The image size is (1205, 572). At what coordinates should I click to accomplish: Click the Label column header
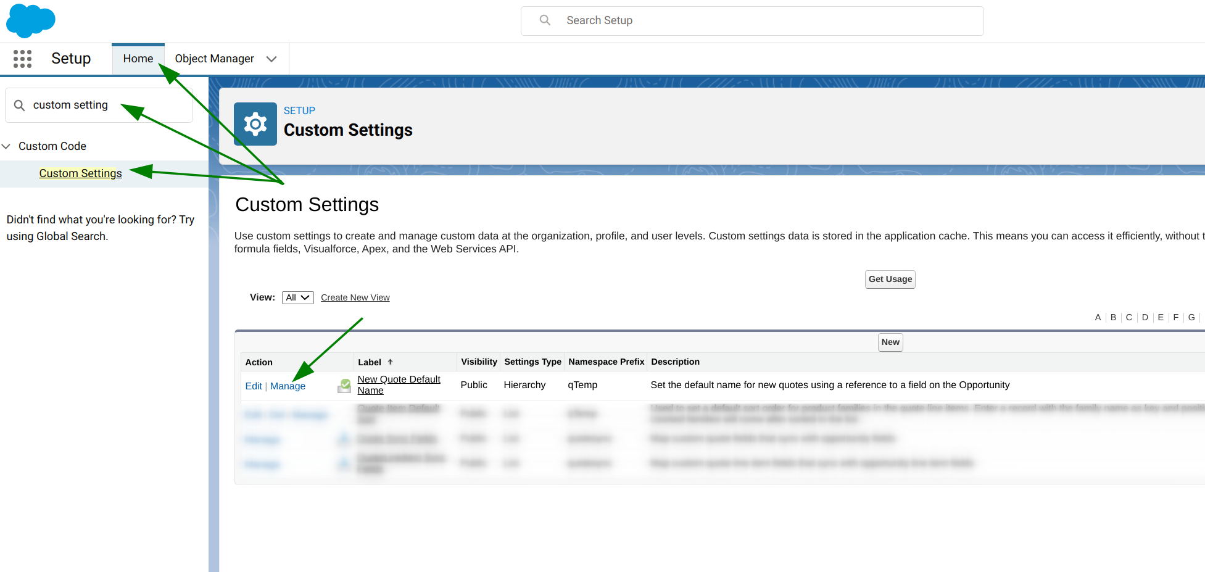point(370,363)
